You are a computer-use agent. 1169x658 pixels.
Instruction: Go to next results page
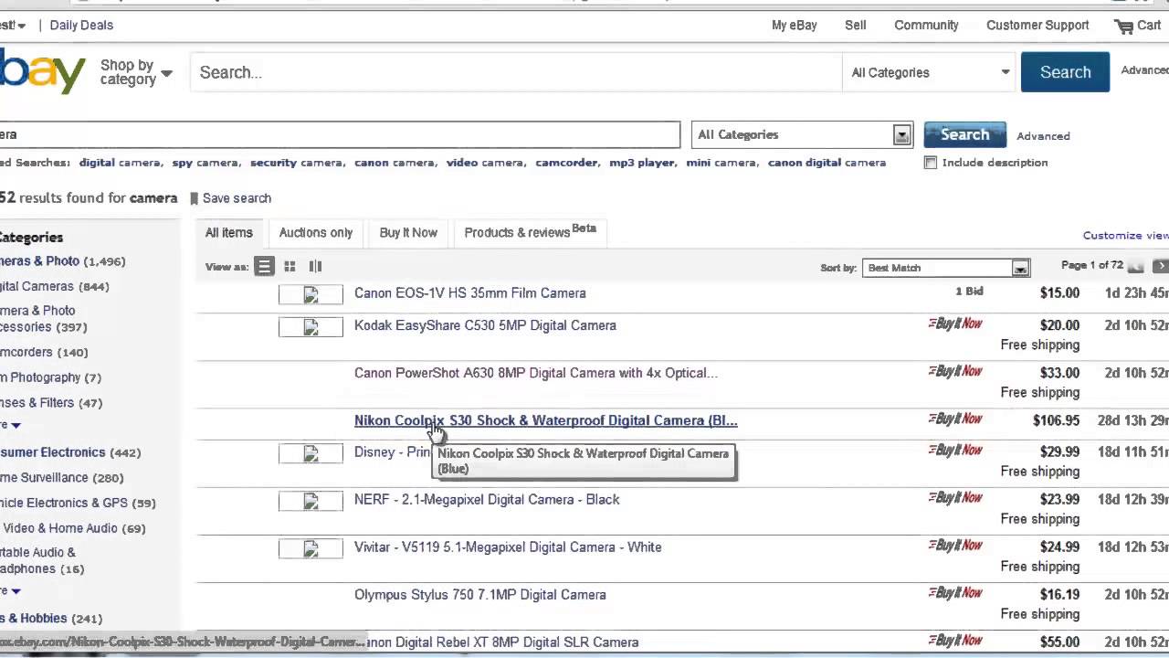[1160, 266]
